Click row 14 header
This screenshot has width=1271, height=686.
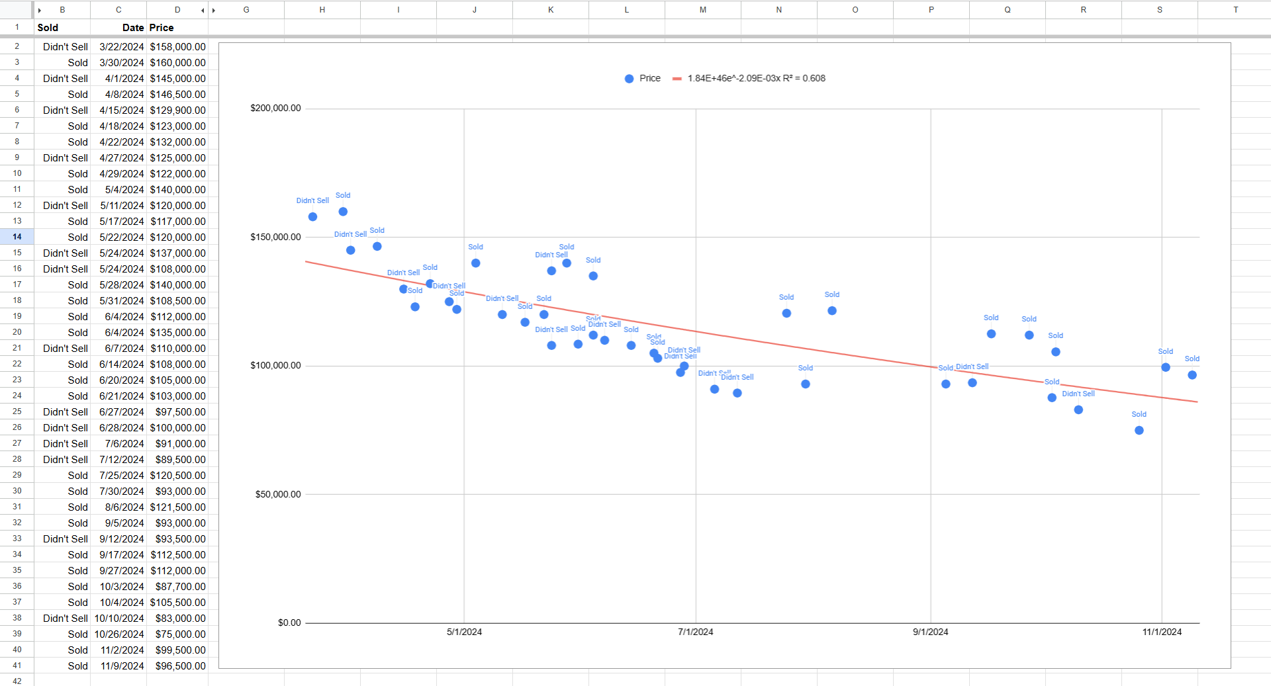[17, 237]
